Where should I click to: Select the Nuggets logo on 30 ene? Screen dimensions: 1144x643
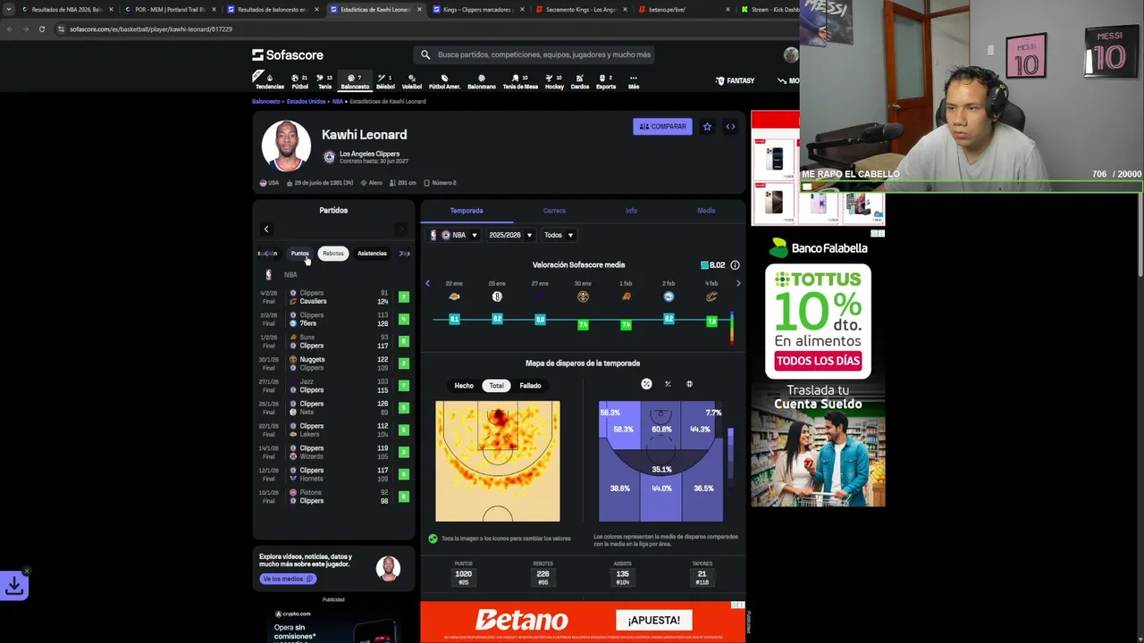(583, 296)
